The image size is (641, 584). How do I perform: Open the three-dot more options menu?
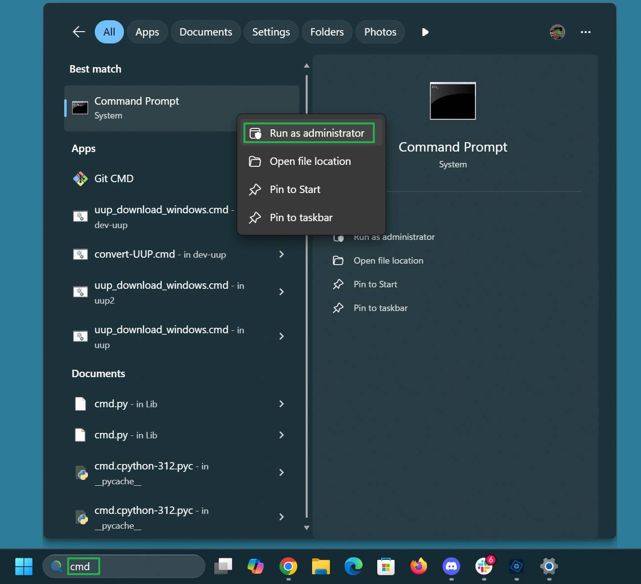click(585, 32)
